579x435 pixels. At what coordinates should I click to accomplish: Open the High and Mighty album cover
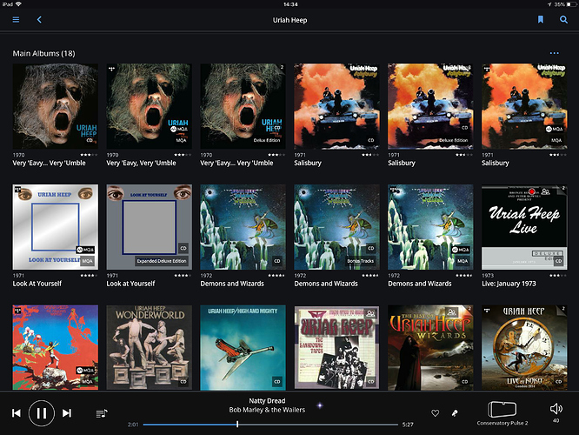click(243, 347)
